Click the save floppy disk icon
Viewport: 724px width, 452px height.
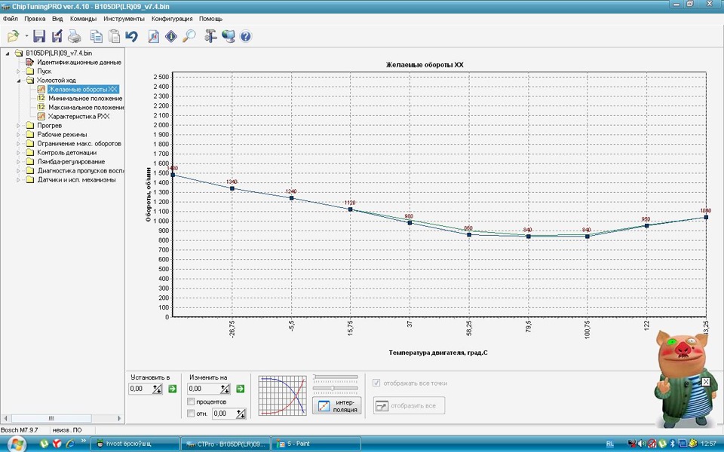[x=39, y=36]
